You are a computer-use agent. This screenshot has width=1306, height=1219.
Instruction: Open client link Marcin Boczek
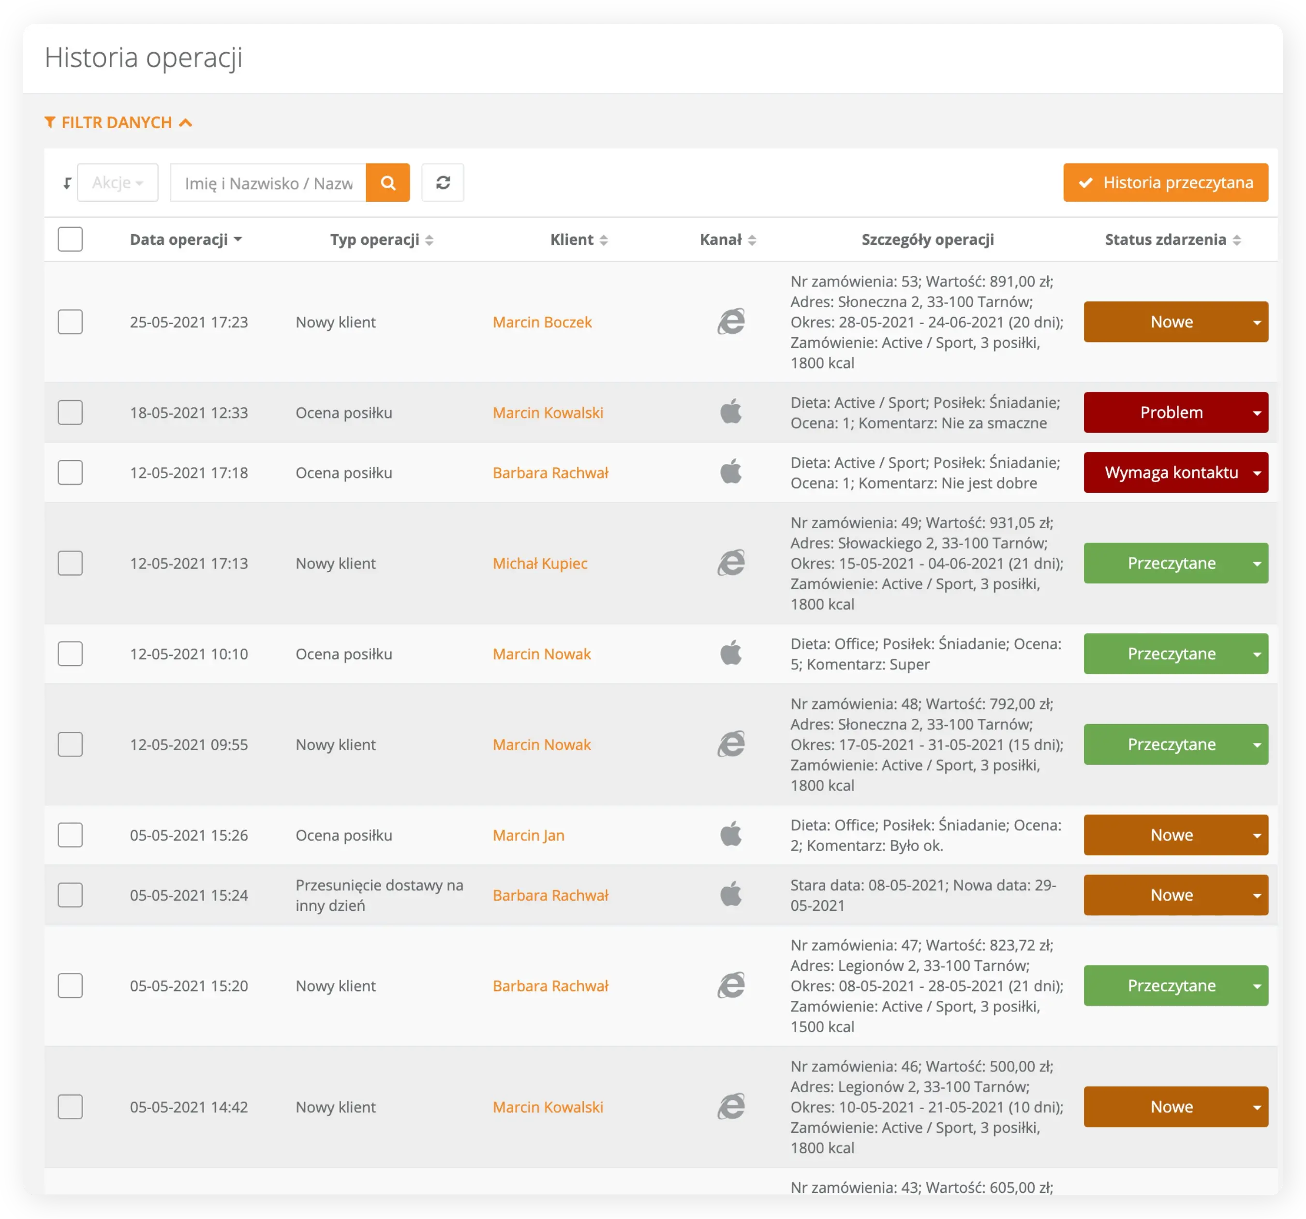(542, 322)
